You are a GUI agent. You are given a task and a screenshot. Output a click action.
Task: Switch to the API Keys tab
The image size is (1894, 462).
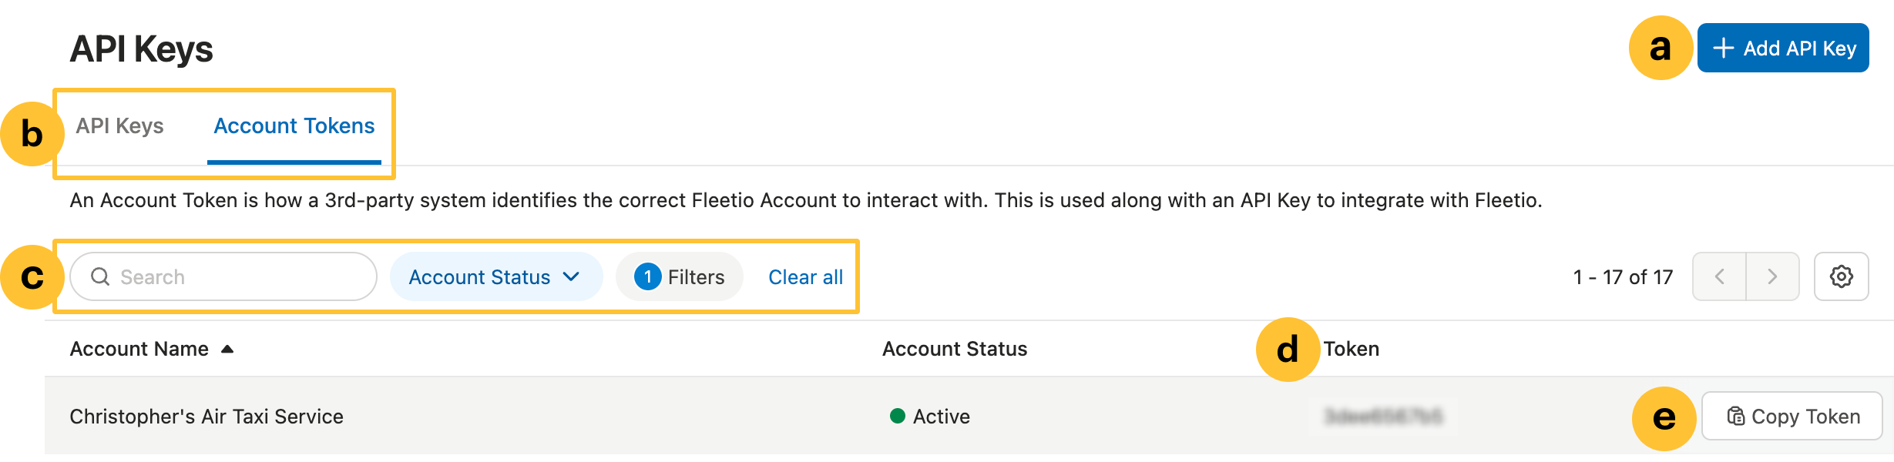coord(119,125)
